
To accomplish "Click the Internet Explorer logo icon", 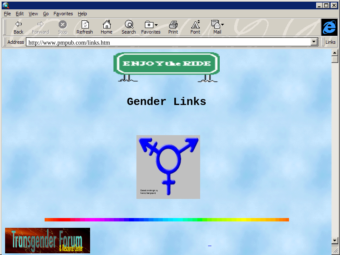I will tap(329, 27).
